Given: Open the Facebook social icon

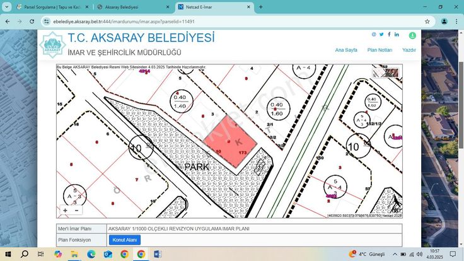Looking at the screenshot, I should (x=389, y=34).
